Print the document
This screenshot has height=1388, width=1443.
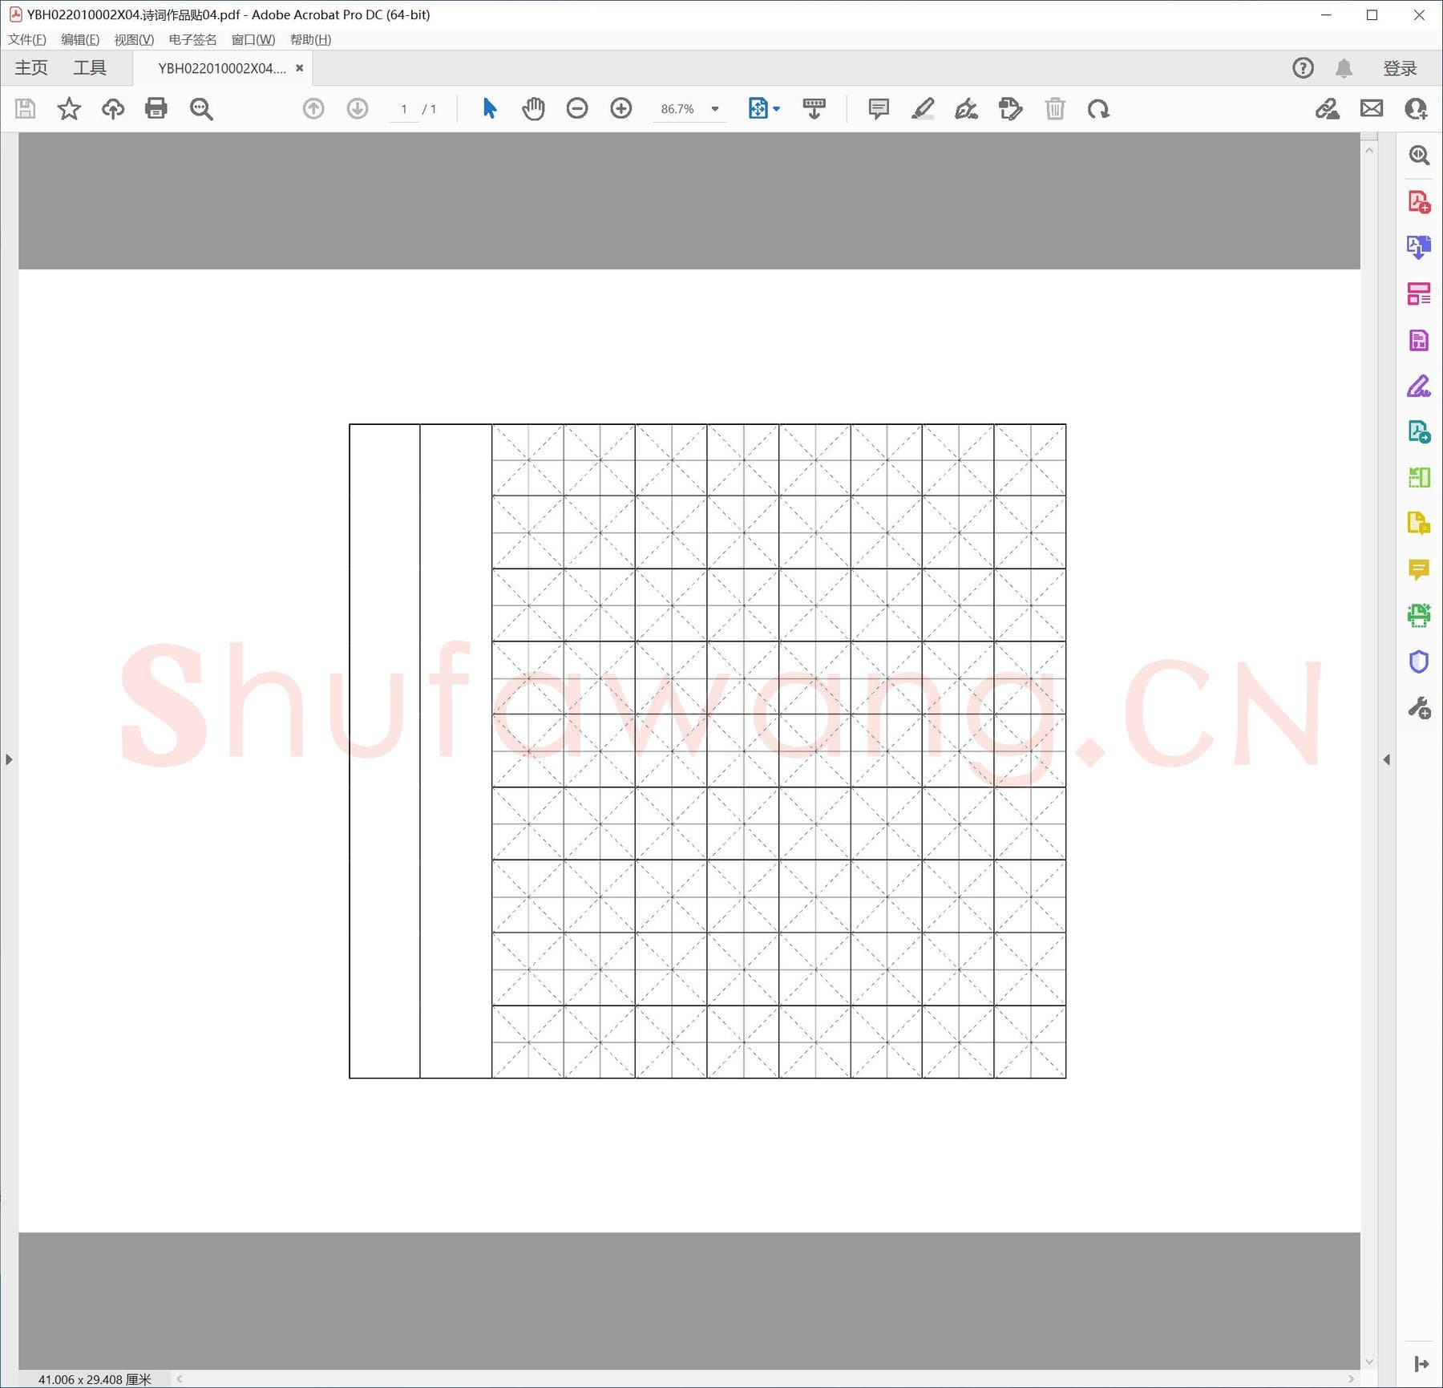click(156, 108)
